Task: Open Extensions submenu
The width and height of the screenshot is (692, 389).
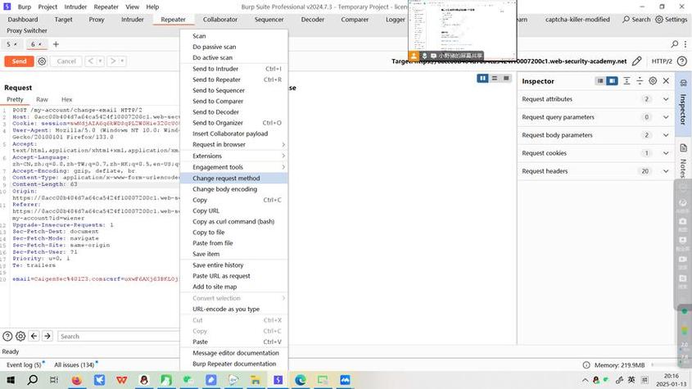Action: tap(234, 156)
